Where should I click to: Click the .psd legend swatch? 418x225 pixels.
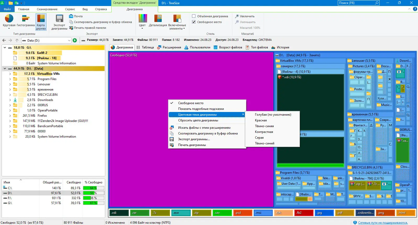pos(243,213)
